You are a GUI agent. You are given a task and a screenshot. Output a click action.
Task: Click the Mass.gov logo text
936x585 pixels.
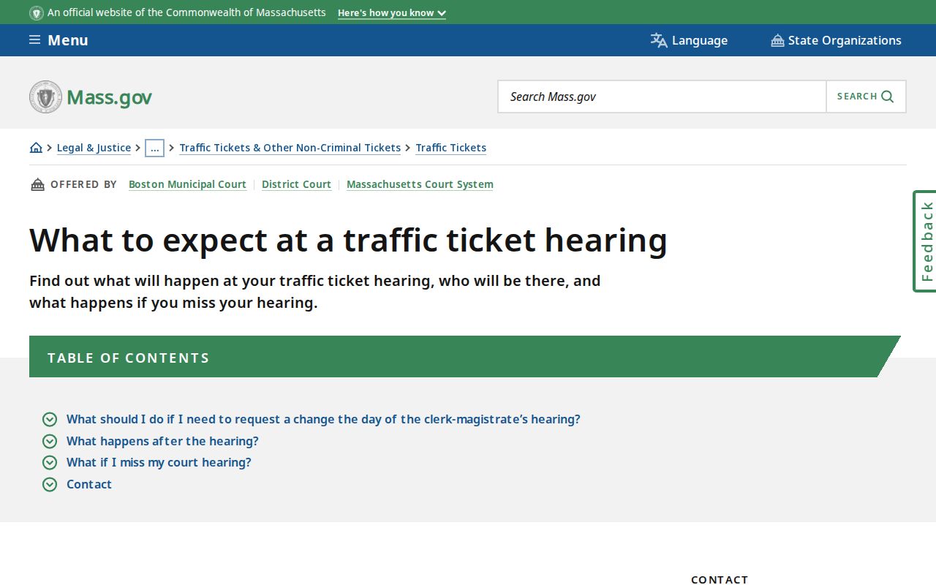109,97
